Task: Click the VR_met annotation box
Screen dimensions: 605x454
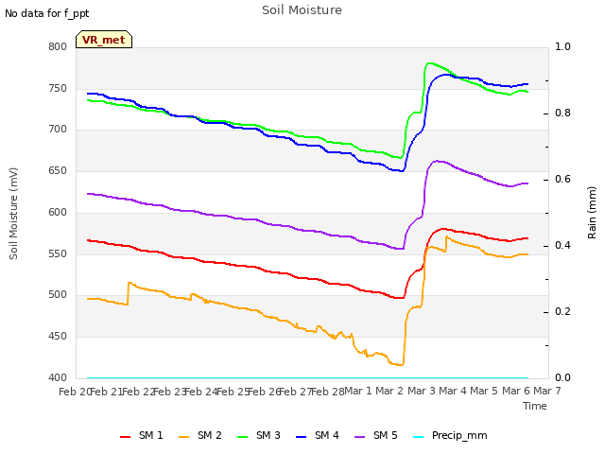Action: coord(104,40)
